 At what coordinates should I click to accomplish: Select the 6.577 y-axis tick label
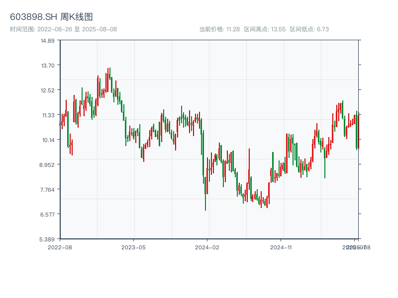point(48,214)
